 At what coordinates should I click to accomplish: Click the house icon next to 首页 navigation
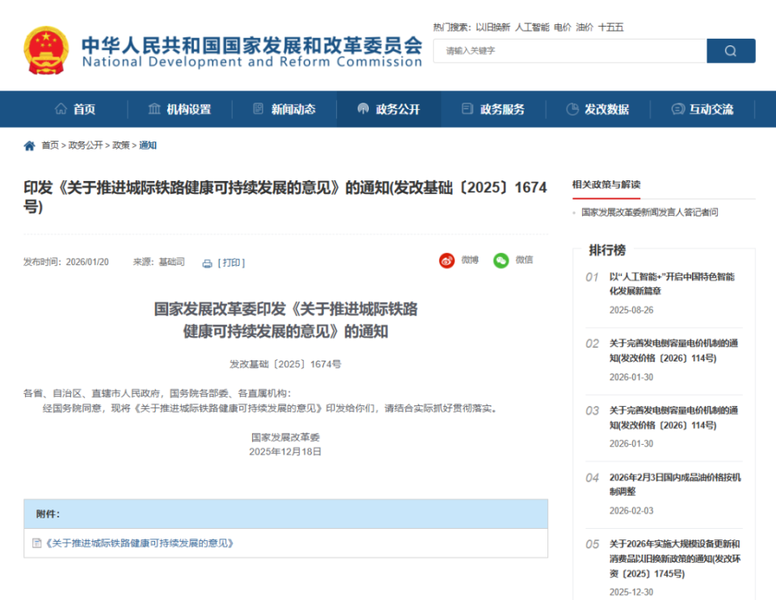coord(60,108)
